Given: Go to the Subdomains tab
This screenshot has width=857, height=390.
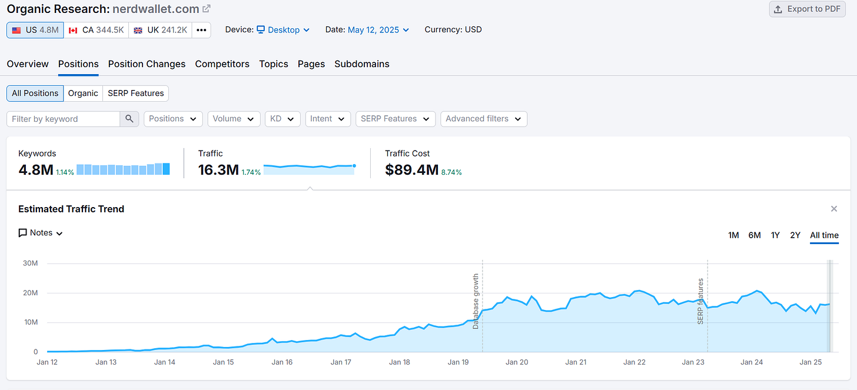Looking at the screenshot, I should pos(362,64).
